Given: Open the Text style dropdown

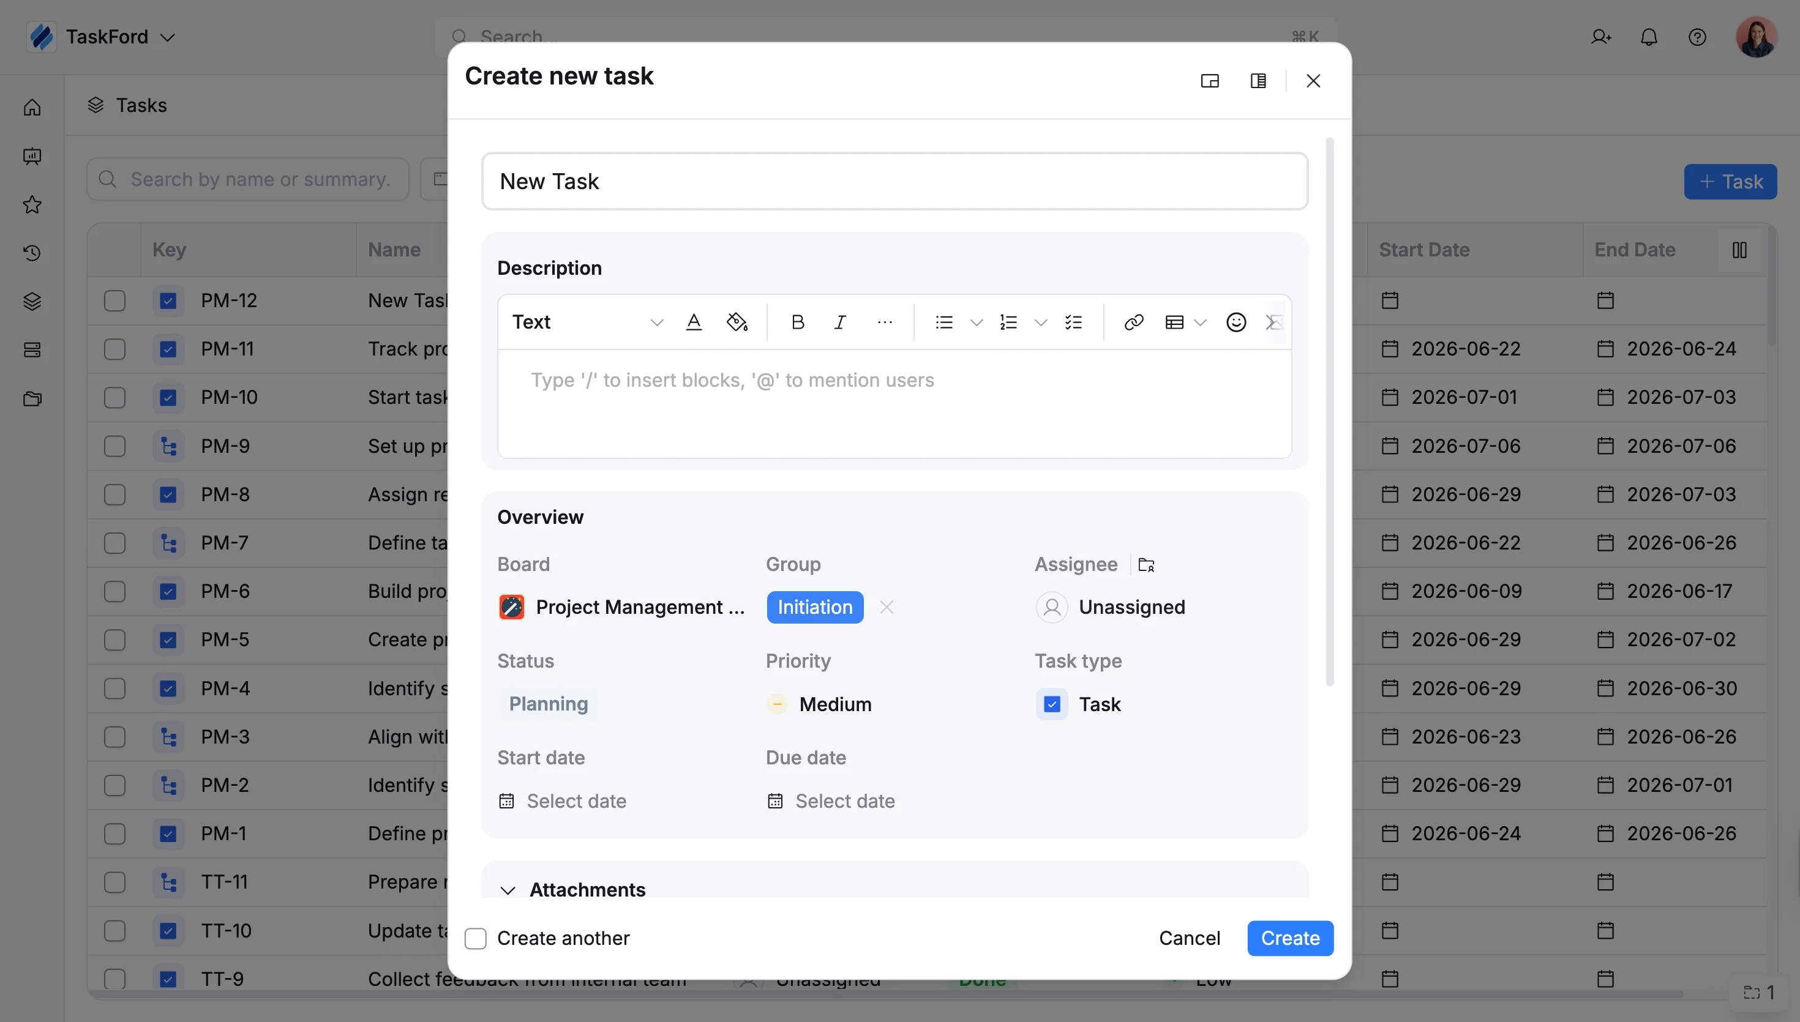Looking at the screenshot, I should (x=587, y=322).
